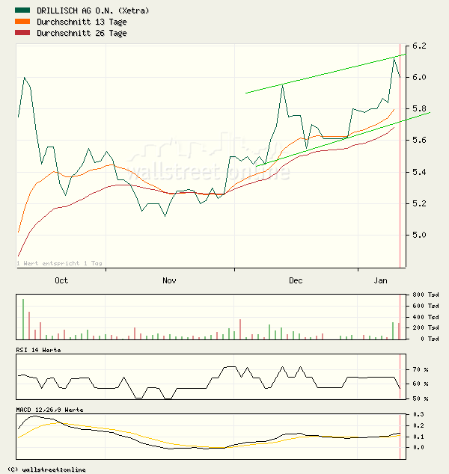Image resolution: width=449 pixels, height=474 pixels.
Task: Click the 'Dec' month label on the axis
Action: click(x=296, y=280)
